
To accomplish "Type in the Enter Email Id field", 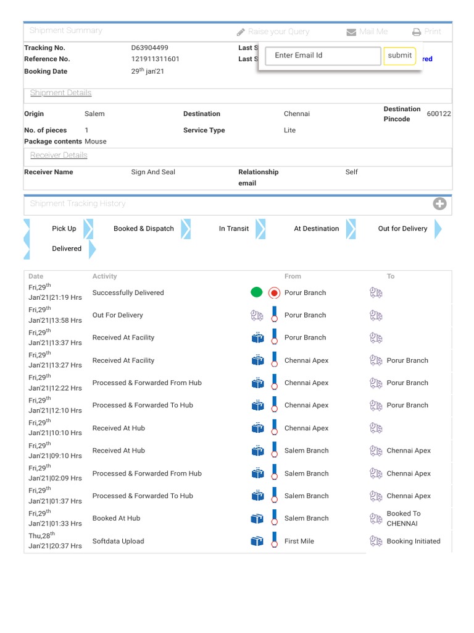I will 319,56.
